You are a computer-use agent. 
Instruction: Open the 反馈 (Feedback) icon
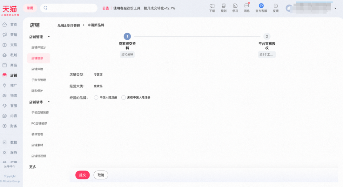pos(275,8)
